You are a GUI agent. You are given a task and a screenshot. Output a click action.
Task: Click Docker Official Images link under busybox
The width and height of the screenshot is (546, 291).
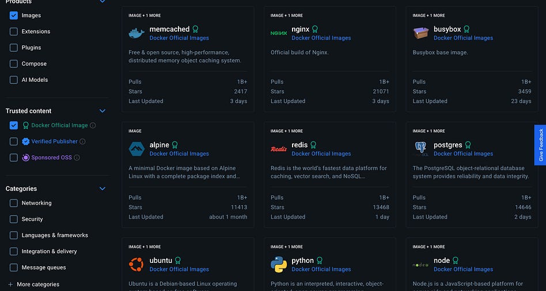464,38
